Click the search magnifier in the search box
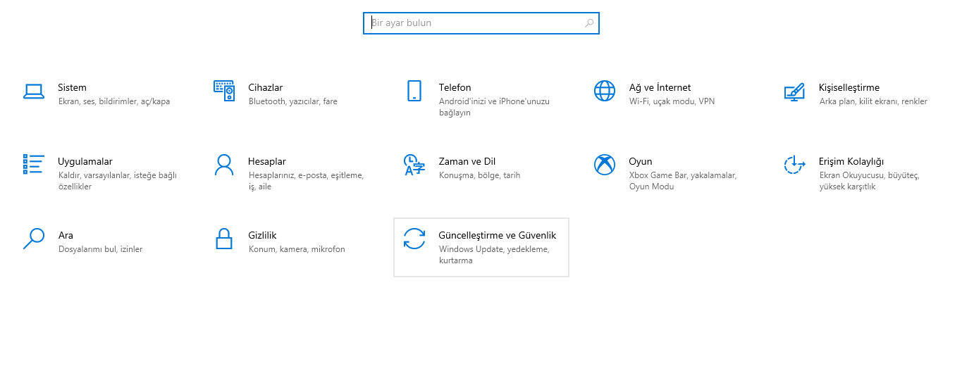The width and height of the screenshot is (962, 366). point(589,23)
